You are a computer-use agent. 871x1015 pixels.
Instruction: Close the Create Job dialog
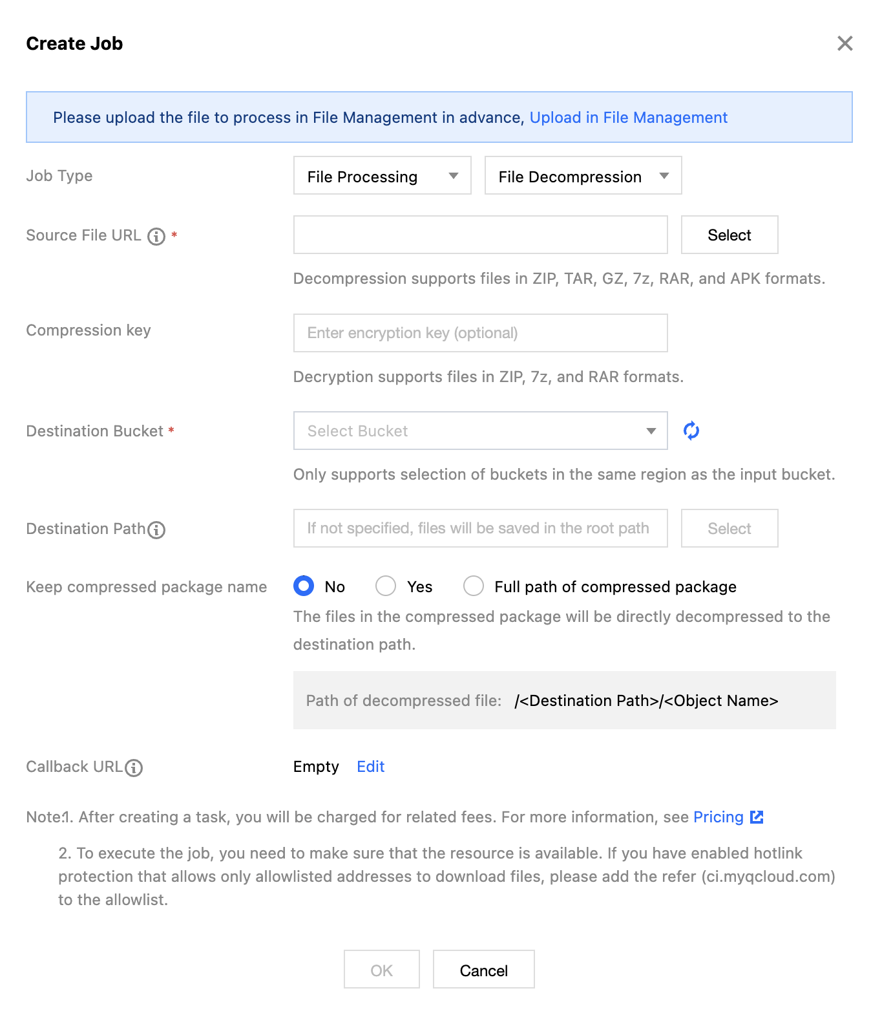[845, 43]
